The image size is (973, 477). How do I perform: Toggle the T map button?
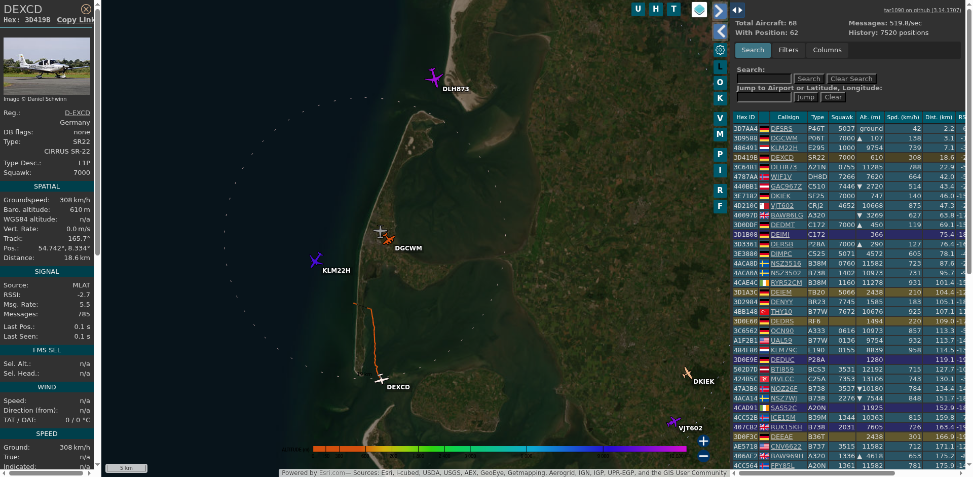point(673,9)
